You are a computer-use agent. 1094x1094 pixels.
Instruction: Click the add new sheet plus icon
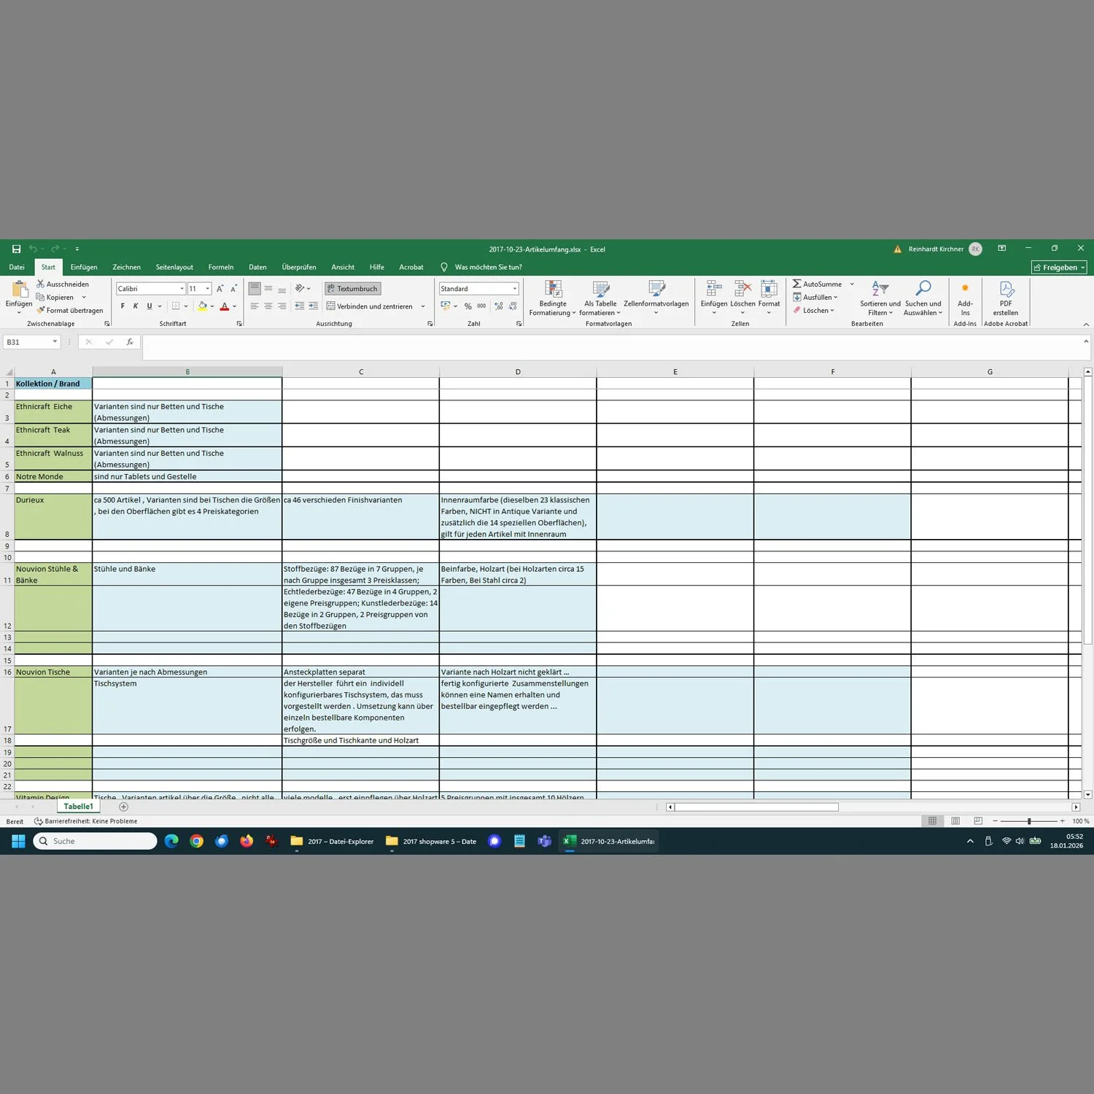coord(123,807)
